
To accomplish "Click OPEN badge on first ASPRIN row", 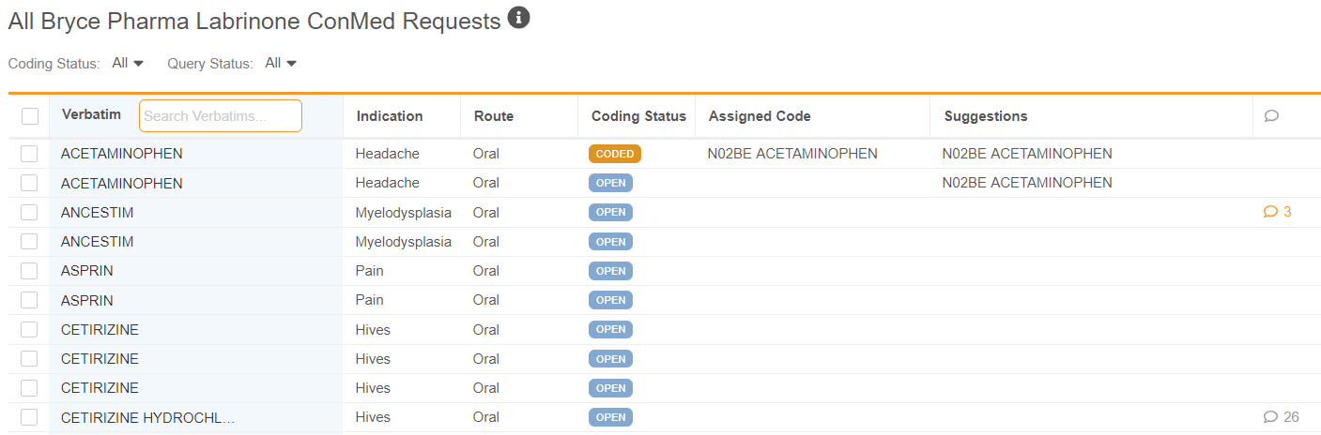I will click(x=610, y=271).
